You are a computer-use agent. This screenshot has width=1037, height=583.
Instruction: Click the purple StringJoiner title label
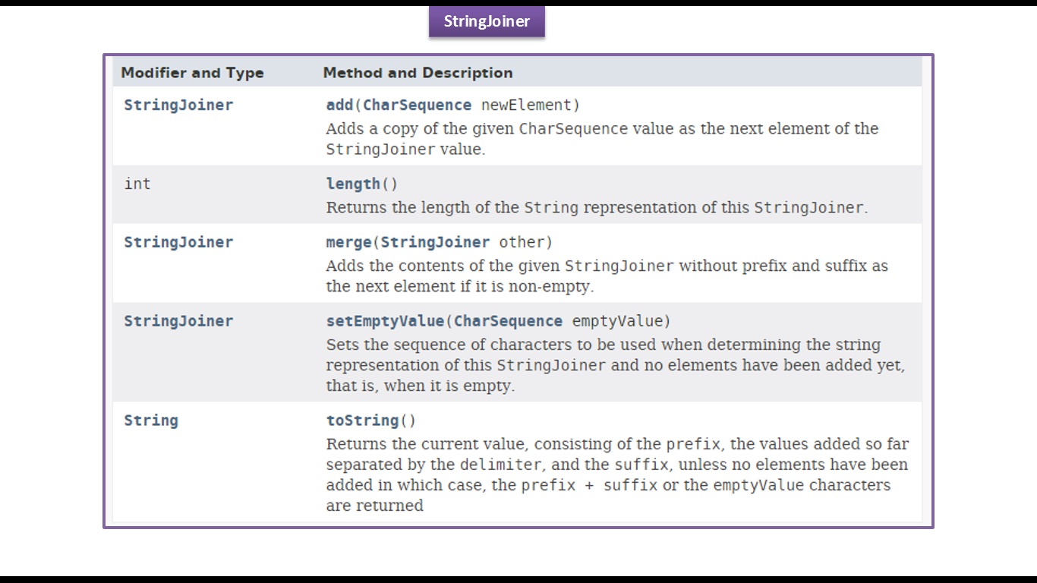pyautogui.click(x=487, y=21)
